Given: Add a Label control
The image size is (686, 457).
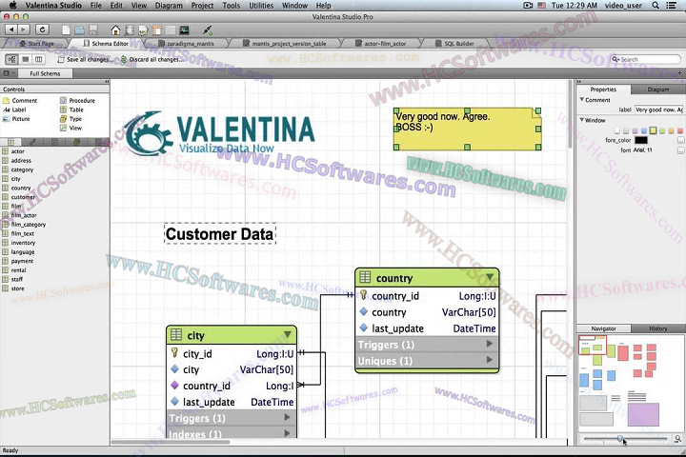Looking at the screenshot, I should (14, 109).
